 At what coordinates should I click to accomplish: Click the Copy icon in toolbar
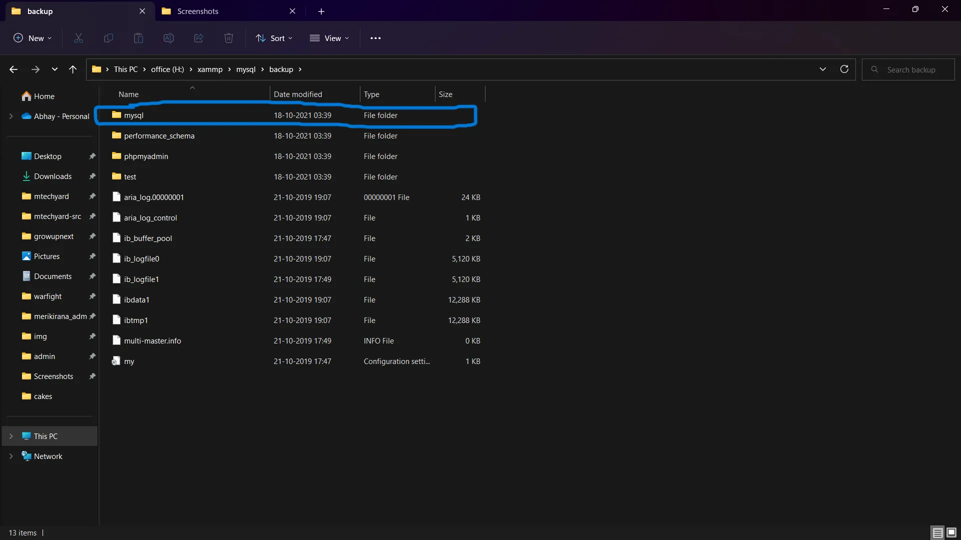(109, 38)
